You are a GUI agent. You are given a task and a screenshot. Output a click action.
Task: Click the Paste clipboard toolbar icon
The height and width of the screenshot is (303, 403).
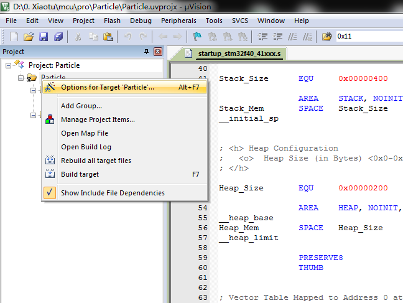tap(108, 37)
